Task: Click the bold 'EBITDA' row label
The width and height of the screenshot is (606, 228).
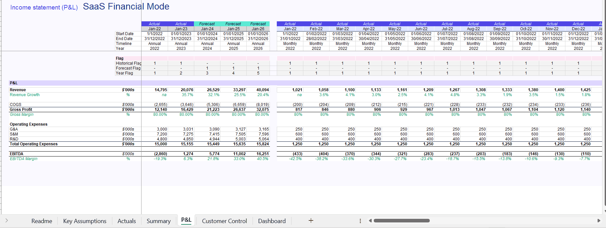Action: point(16,154)
